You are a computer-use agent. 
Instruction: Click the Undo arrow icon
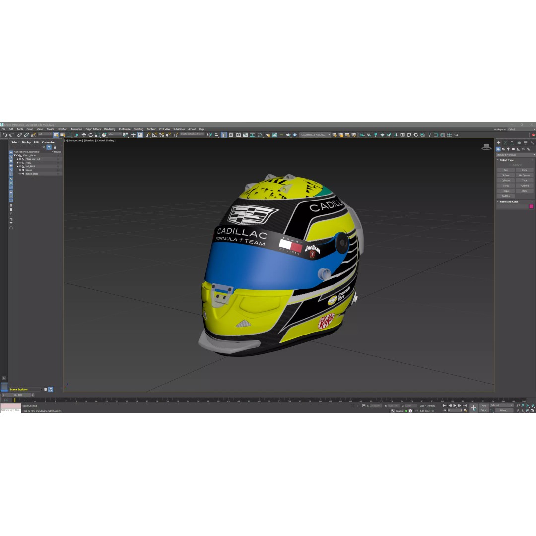(x=5, y=135)
